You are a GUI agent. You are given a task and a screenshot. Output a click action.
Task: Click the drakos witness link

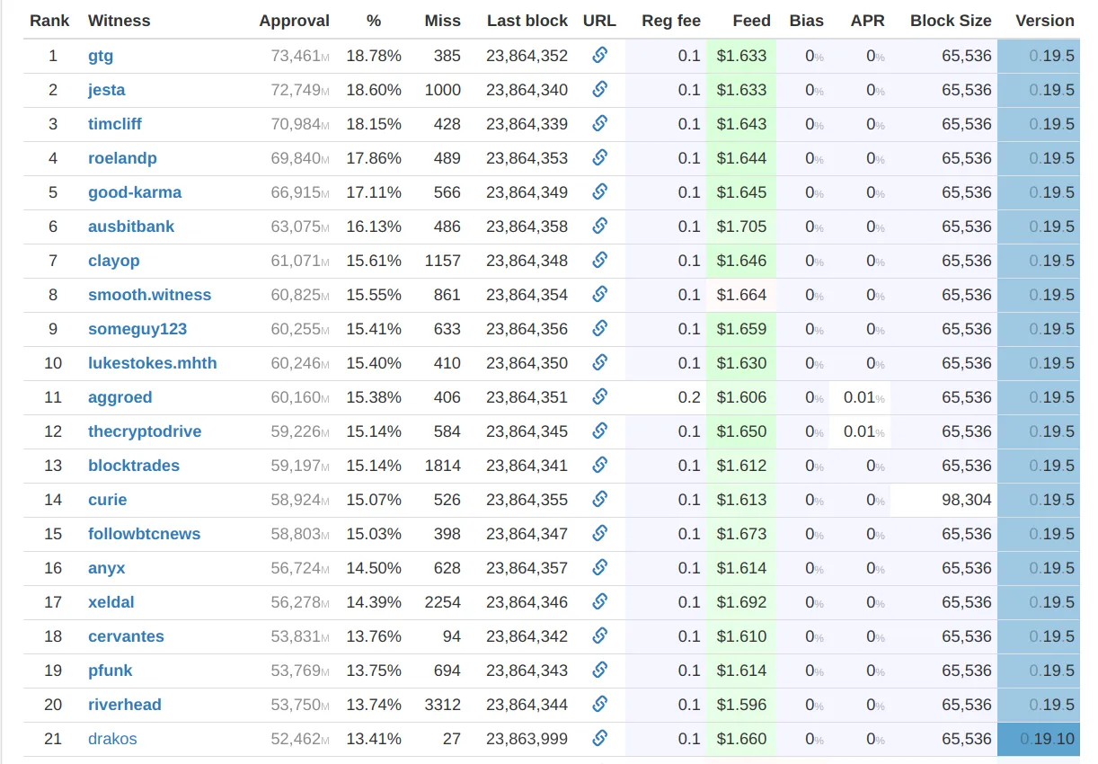112,739
